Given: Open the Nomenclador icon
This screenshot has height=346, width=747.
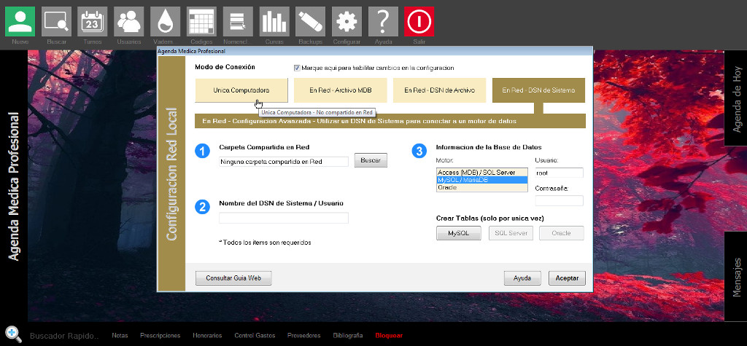Looking at the screenshot, I should pos(238,21).
